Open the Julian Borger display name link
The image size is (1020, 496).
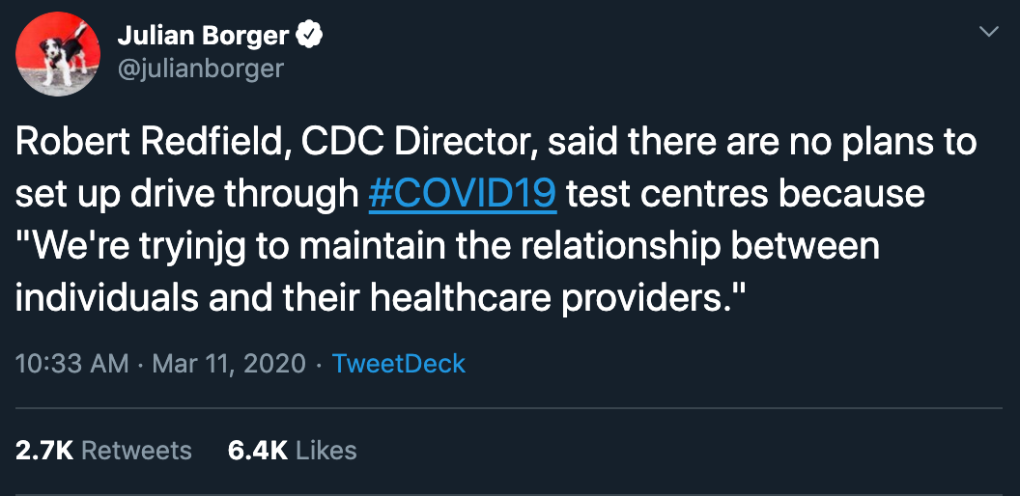[203, 37]
